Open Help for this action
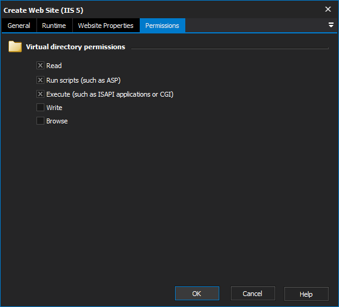 pyautogui.click(x=306, y=294)
